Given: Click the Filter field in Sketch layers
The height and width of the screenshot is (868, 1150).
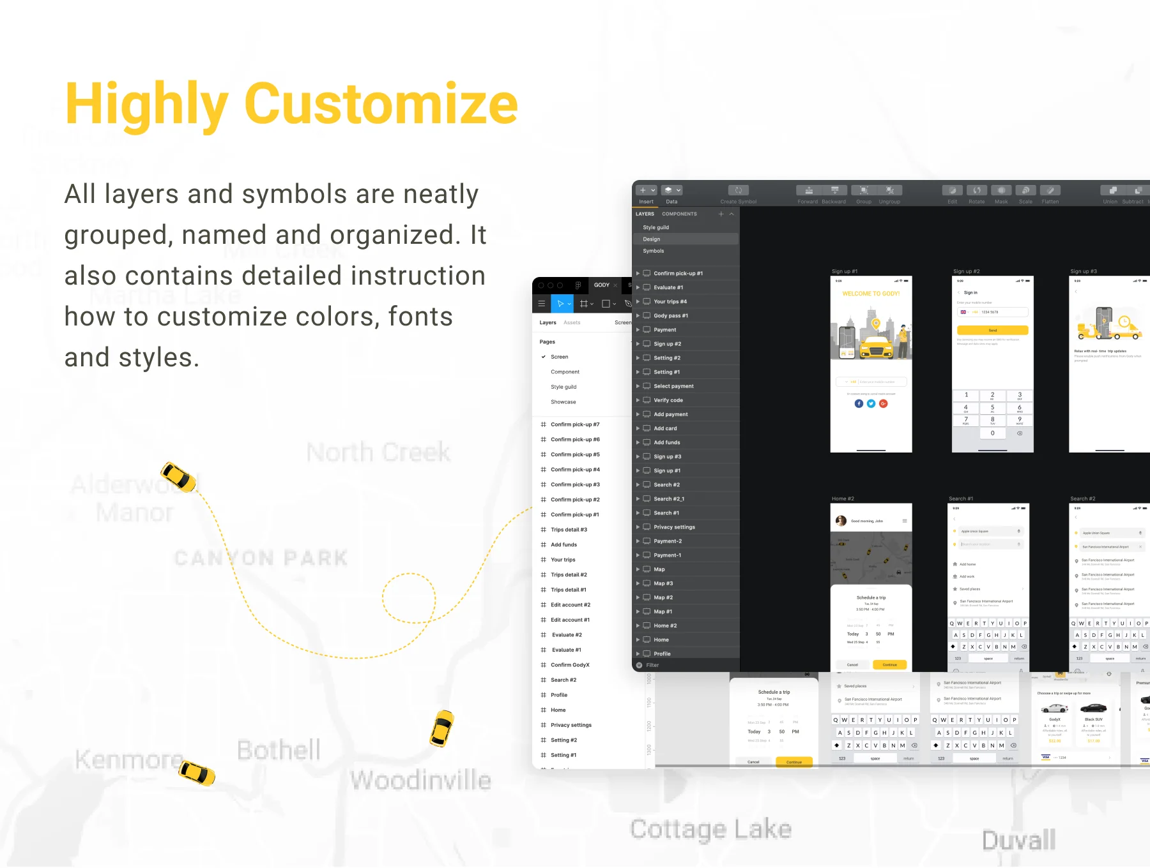Looking at the screenshot, I should [x=686, y=665].
